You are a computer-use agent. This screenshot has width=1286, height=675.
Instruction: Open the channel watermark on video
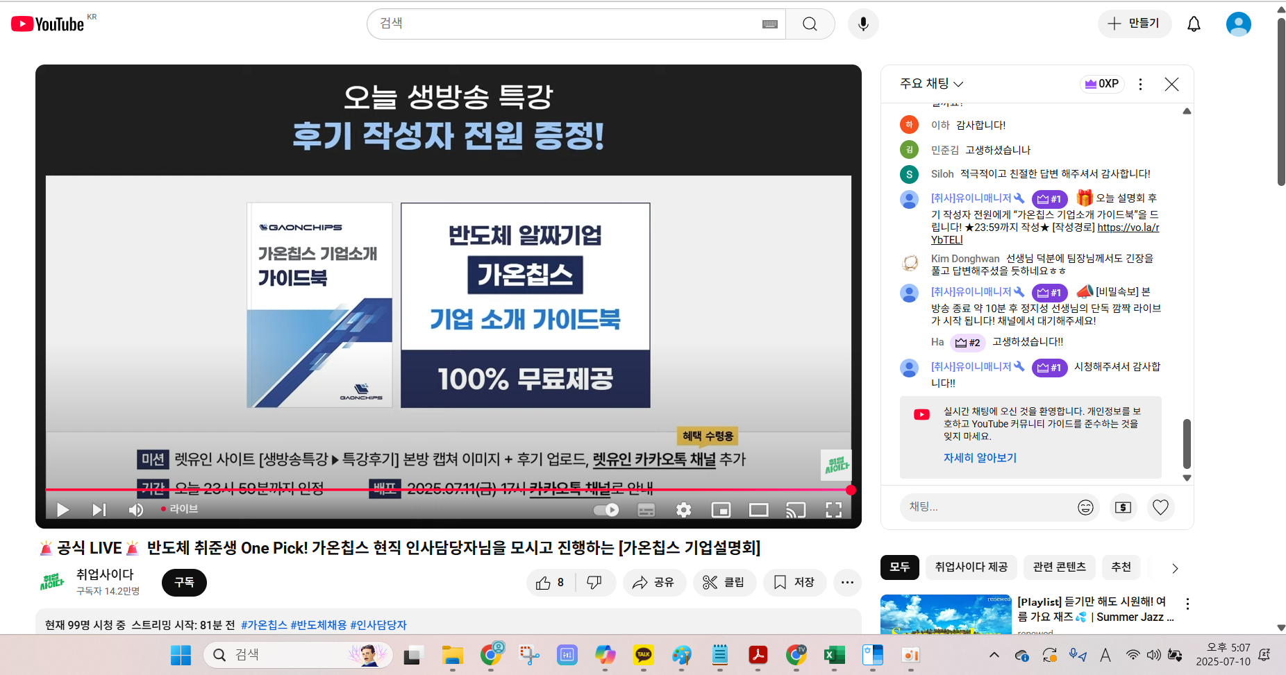click(836, 465)
